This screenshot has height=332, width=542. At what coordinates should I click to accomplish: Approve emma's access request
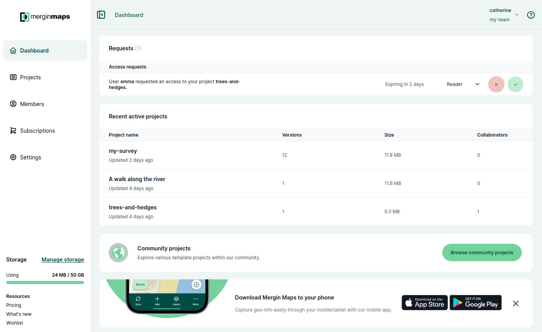(x=515, y=84)
